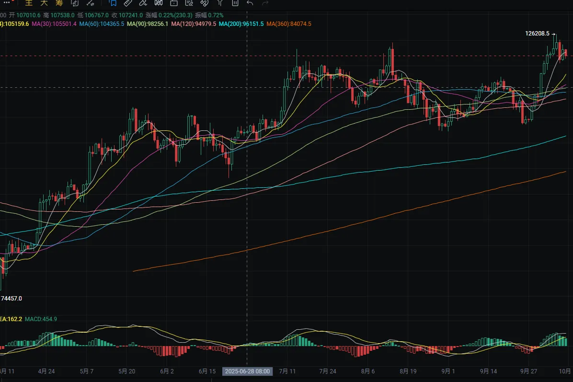Click the redo arrow icon
This screenshot has width=573, height=382.
pos(265,3)
